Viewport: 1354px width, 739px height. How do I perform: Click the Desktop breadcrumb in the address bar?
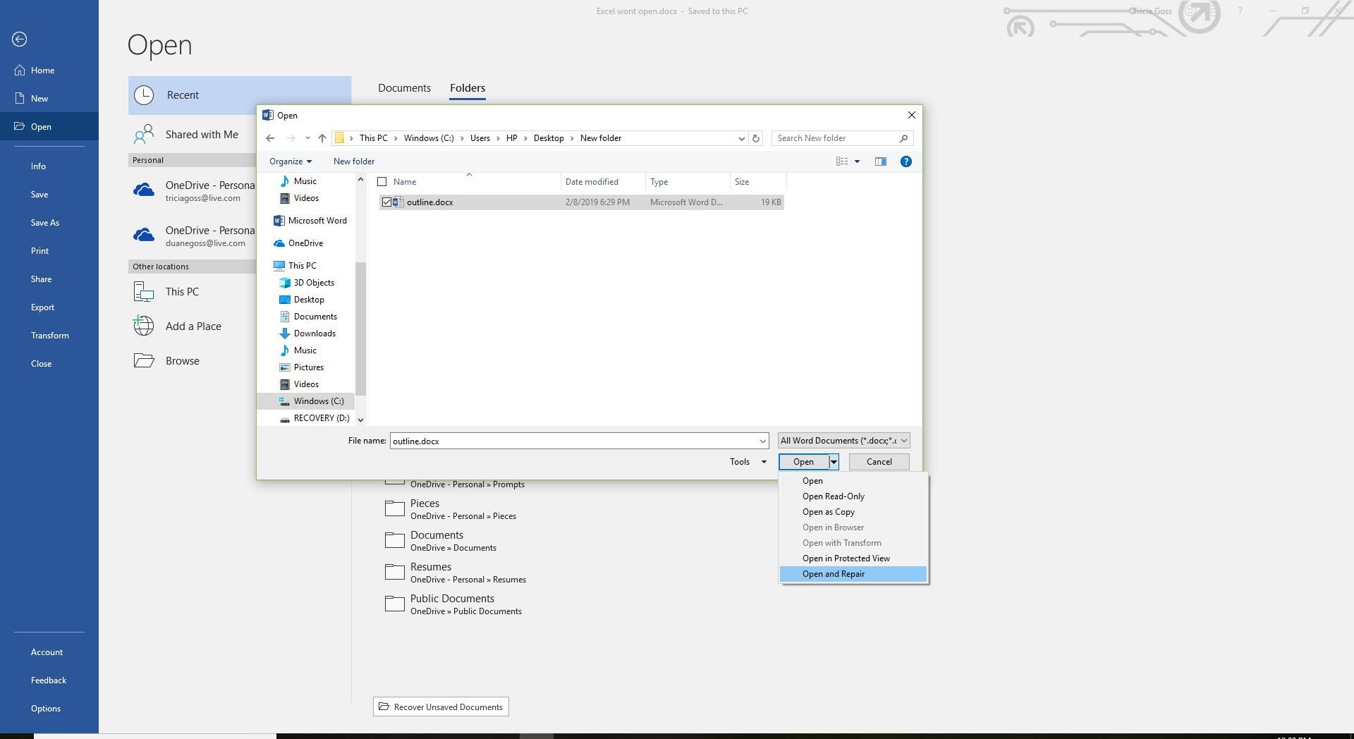[549, 138]
